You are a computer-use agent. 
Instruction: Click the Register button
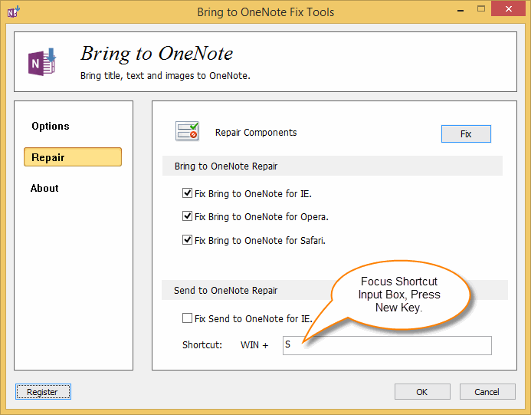(43, 392)
